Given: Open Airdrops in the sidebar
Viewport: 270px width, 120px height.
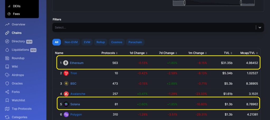Looking at the screenshot, I should [x=18, y=75].
